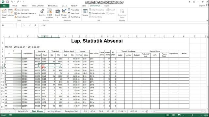Switch to Normal view in status bar

point(168,115)
